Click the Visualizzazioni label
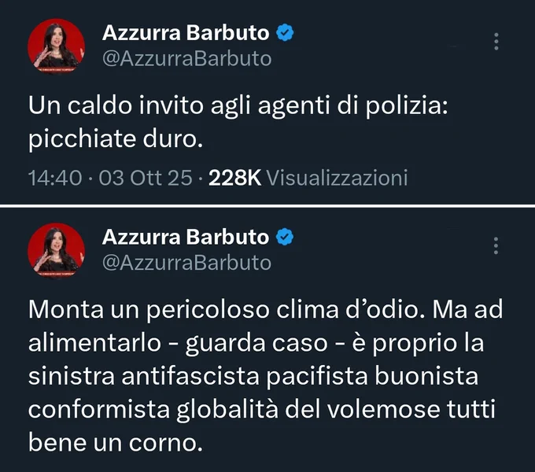535x472 pixels. [337, 178]
